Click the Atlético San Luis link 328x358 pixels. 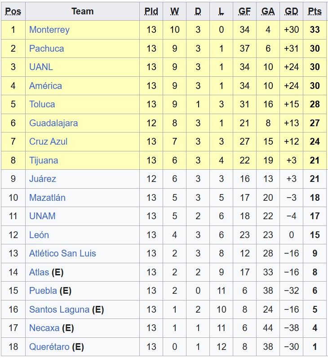pyautogui.click(x=62, y=253)
